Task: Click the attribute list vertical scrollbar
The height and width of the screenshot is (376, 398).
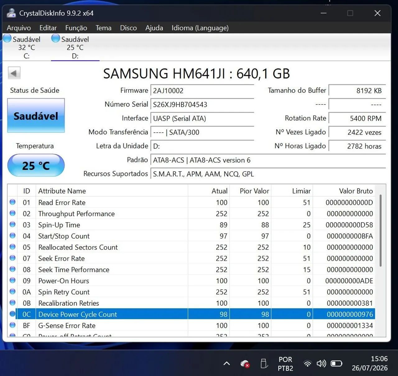Action: tap(381, 231)
